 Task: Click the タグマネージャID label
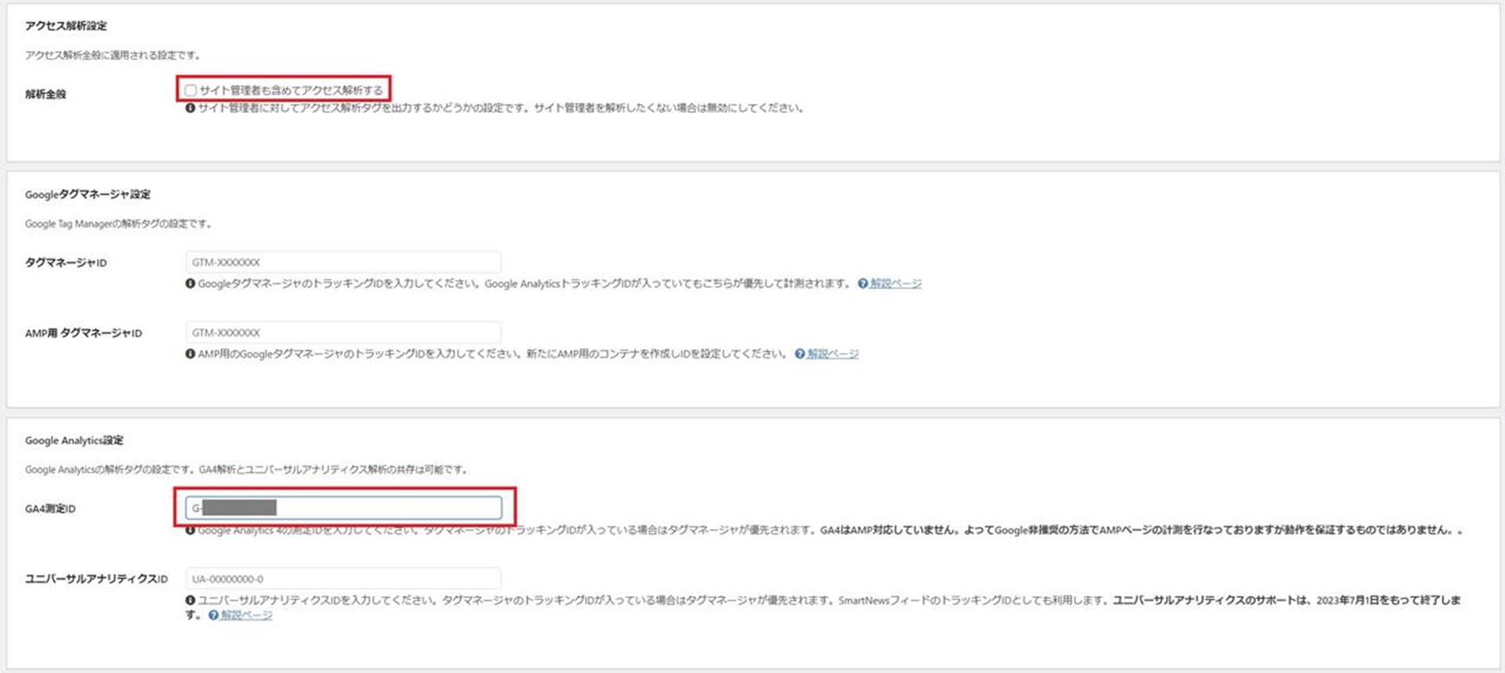coord(66,262)
